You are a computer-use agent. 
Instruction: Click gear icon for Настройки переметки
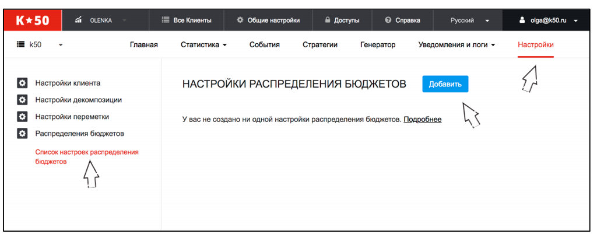(23, 117)
